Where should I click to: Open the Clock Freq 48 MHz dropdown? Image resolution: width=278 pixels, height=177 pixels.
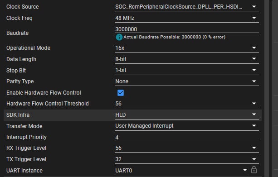(x=187, y=18)
